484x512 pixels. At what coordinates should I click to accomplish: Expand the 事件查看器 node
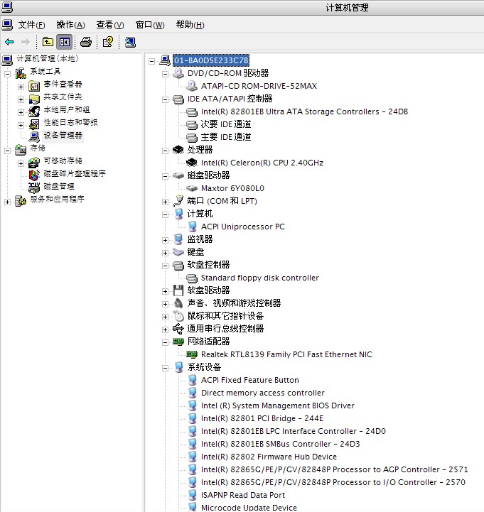(x=21, y=85)
